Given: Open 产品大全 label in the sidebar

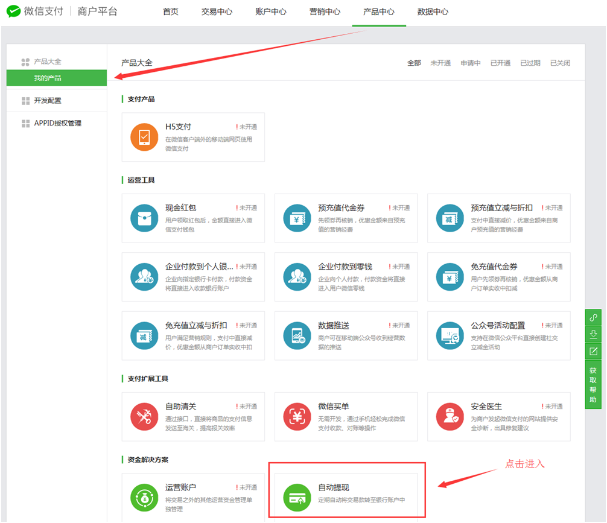Looking at the screenshot, I should tap(48, 62).
